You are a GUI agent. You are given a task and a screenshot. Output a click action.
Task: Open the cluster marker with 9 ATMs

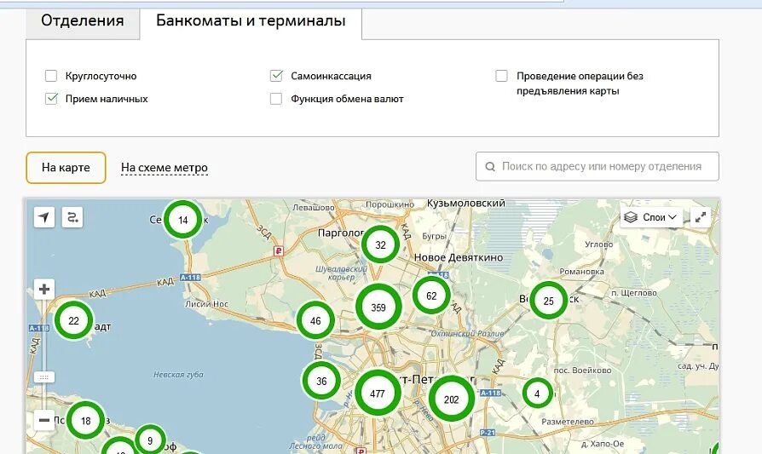[150, 440]
